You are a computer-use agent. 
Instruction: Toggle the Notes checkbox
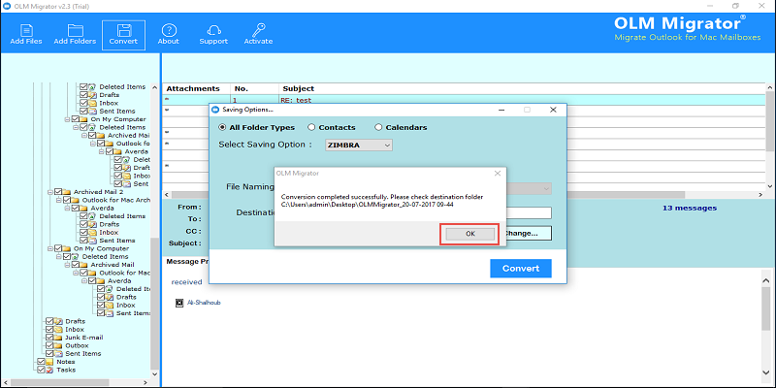coord(41,362)
